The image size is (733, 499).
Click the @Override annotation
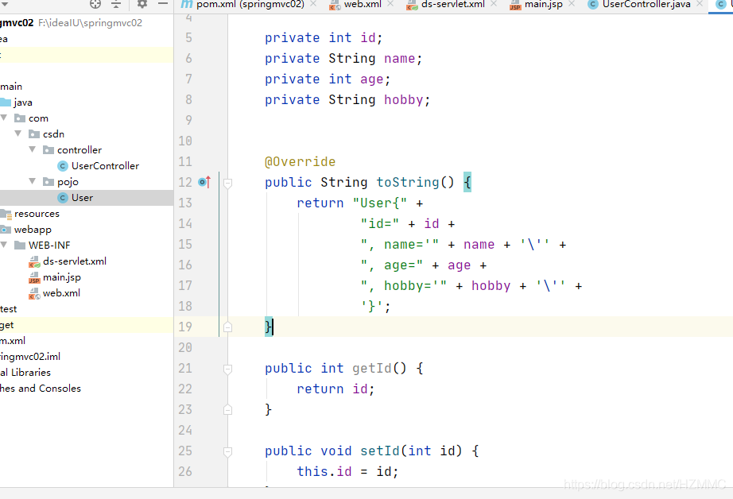(x=301, y=161)
